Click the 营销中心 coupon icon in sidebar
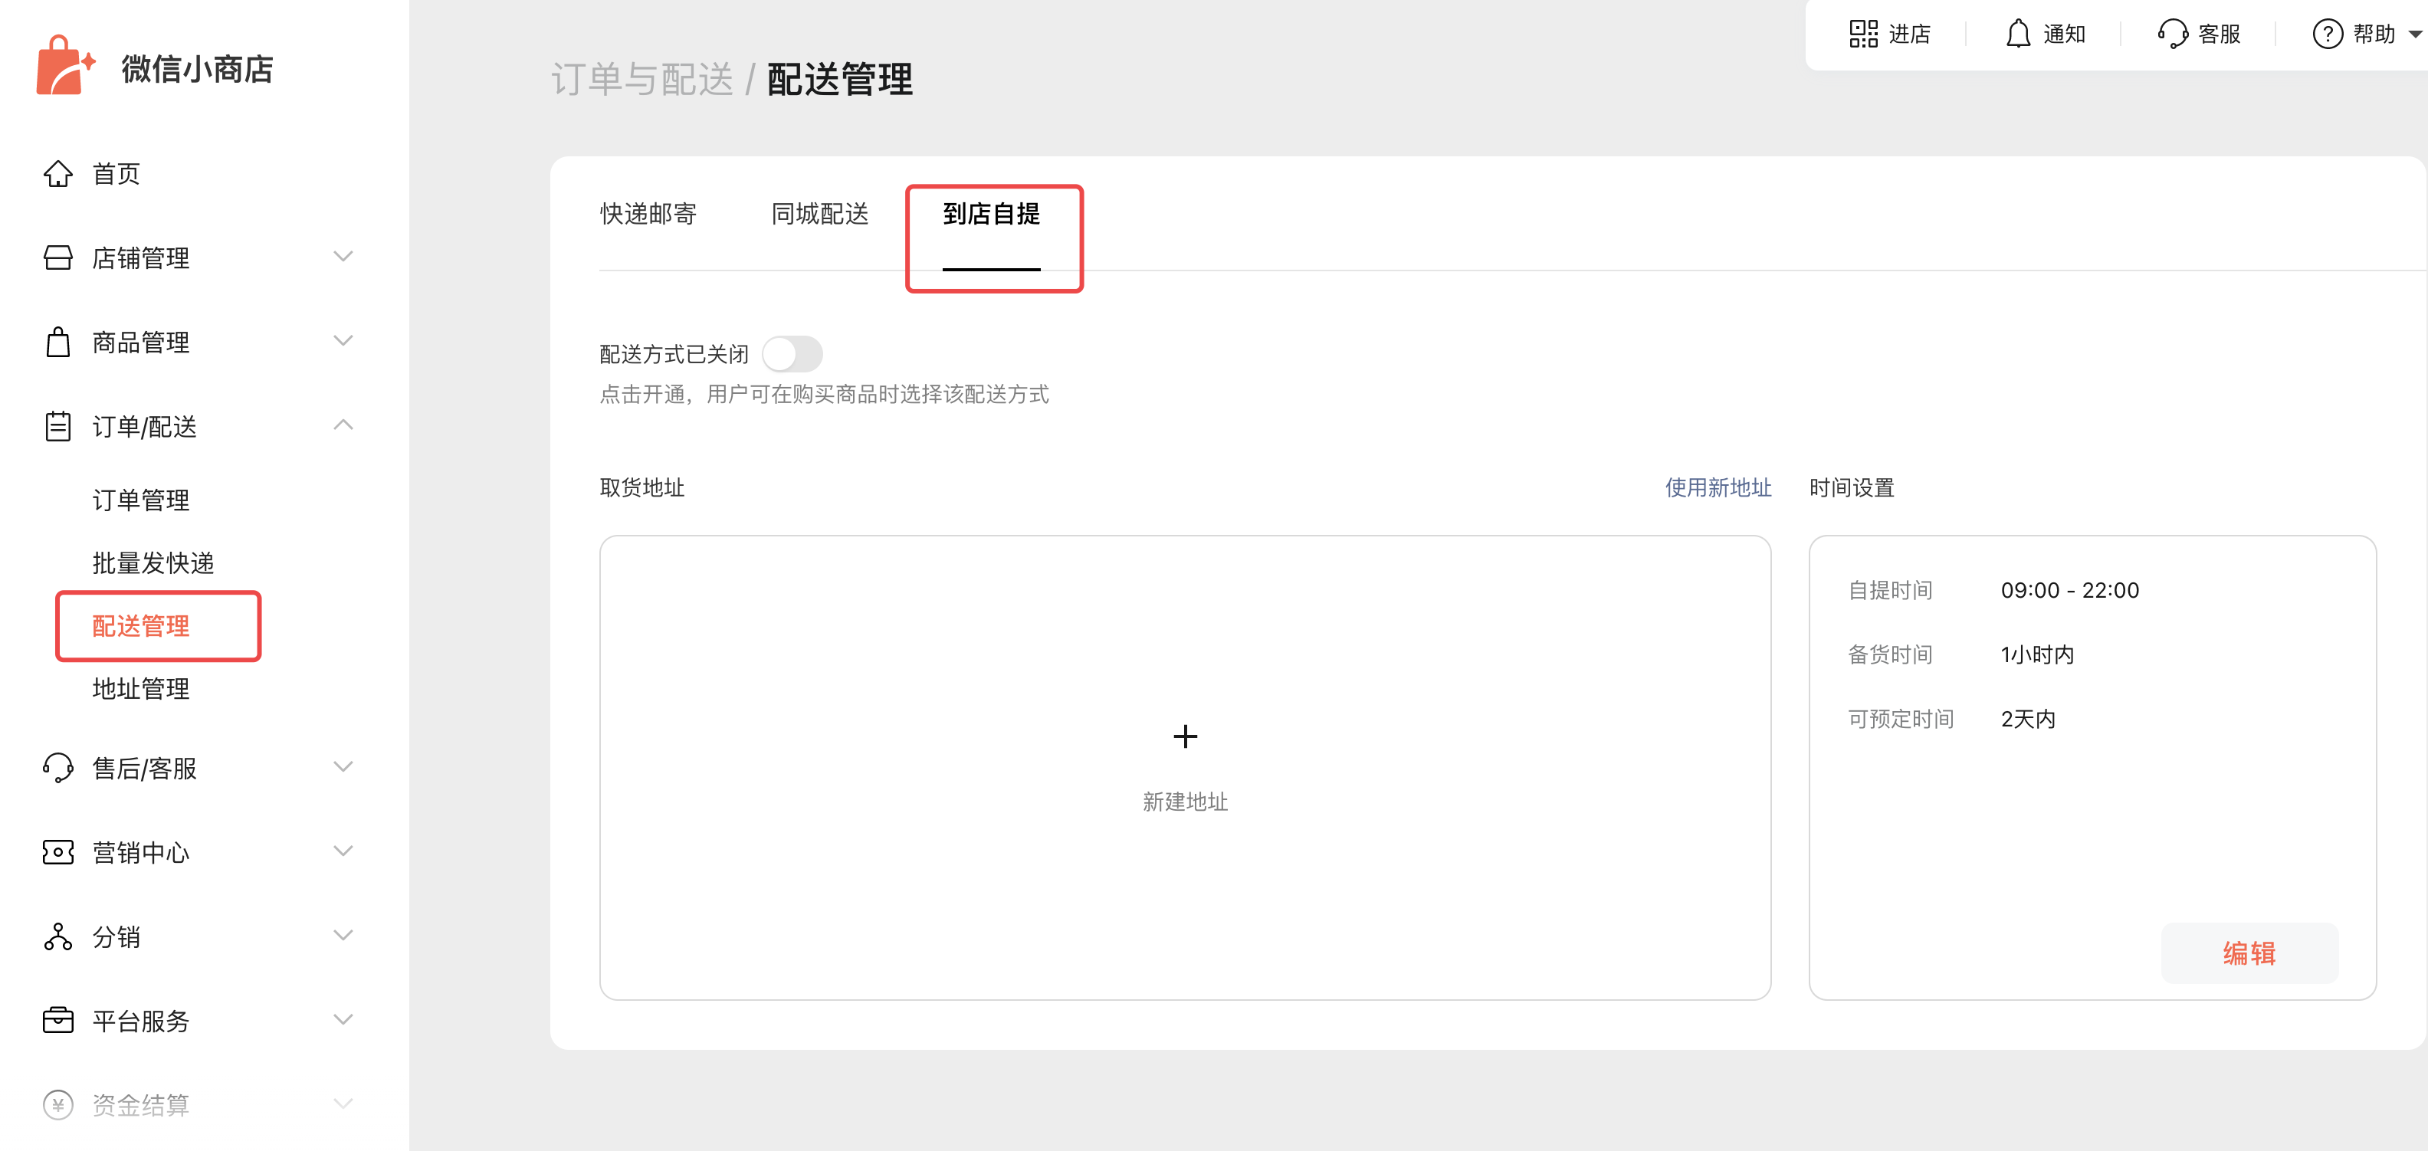 tap(57, 852)
